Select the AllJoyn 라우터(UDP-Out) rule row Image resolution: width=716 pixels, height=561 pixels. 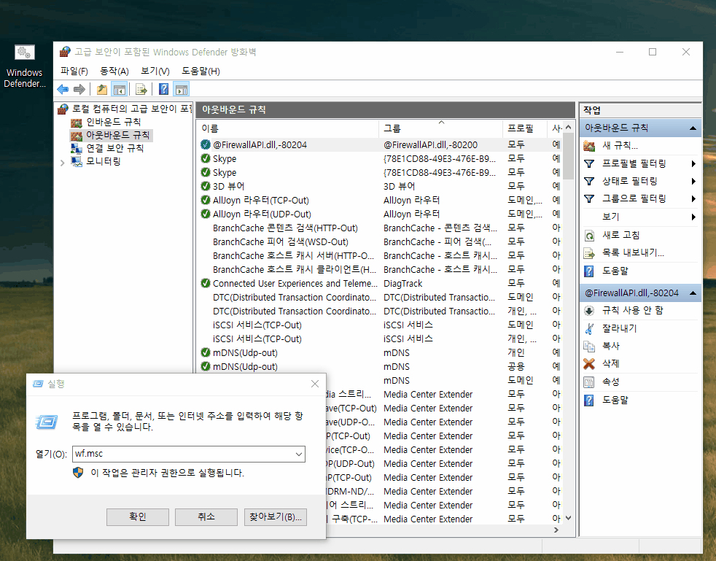[381, 214]
